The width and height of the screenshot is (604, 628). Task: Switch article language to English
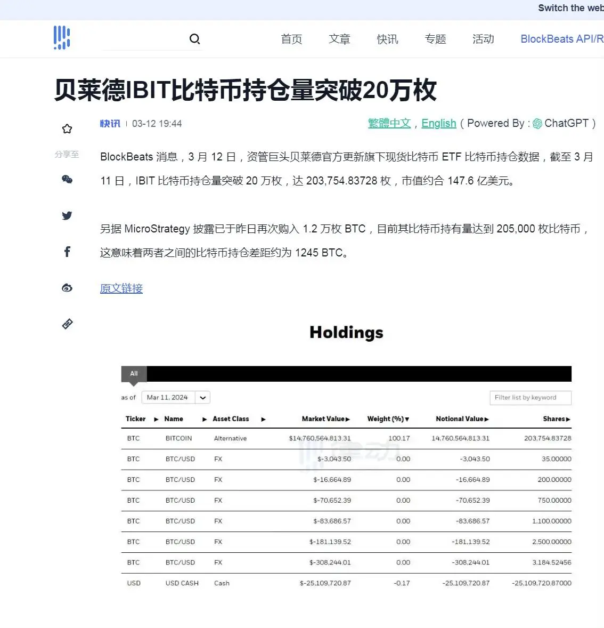(x=439, y=123)
